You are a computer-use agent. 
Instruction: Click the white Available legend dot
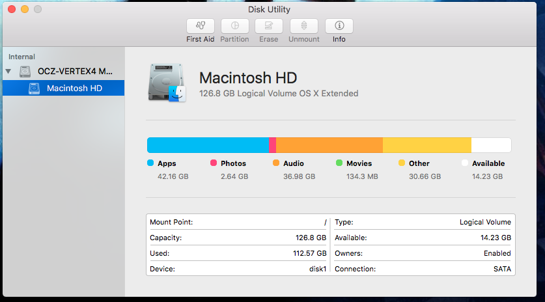click(465, 163)
